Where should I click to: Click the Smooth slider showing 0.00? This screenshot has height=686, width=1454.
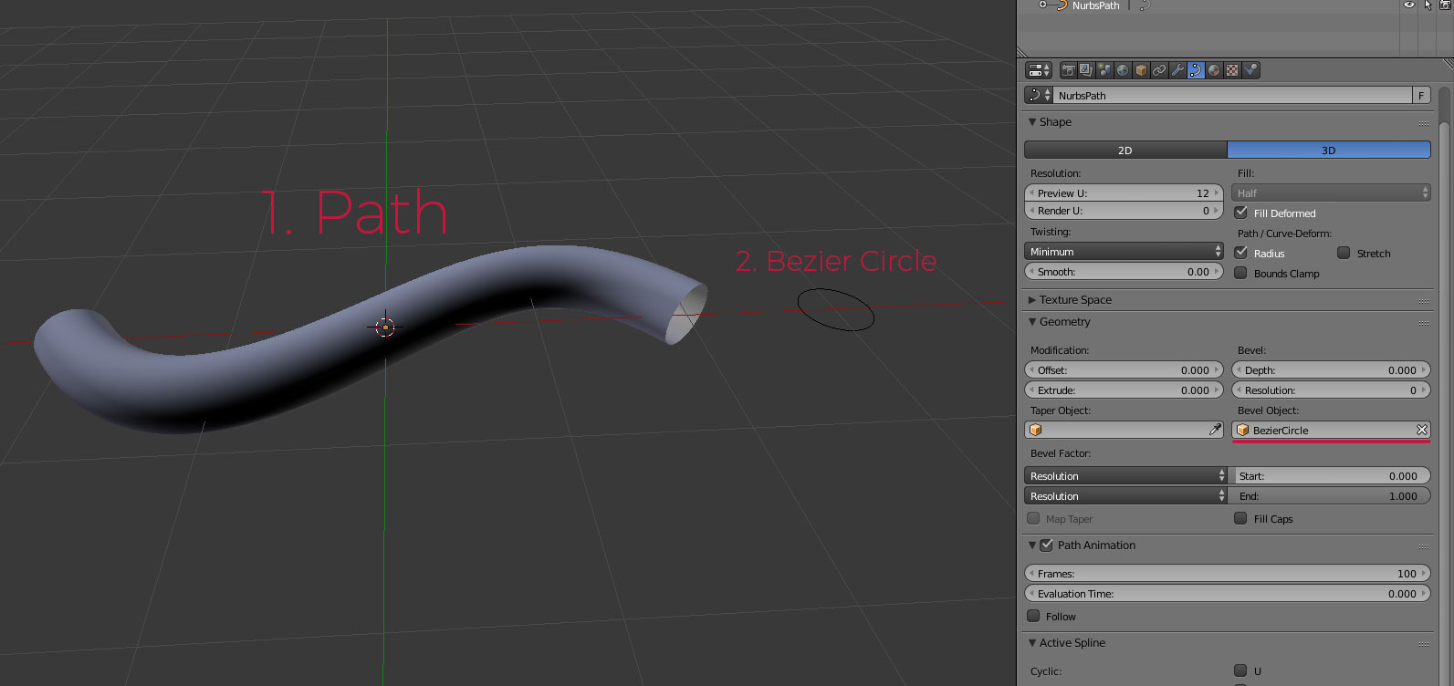1124,272
